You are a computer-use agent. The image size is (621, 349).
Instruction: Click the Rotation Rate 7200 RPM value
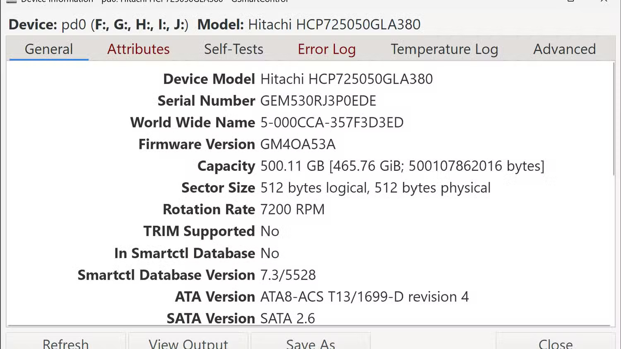pyautogui.click(x=292, y=209)
